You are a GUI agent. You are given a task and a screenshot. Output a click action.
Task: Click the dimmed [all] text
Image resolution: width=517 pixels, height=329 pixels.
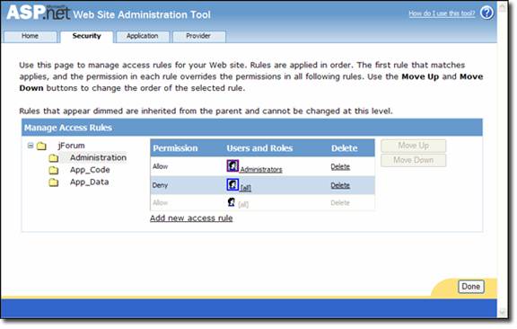coord(243,205)
